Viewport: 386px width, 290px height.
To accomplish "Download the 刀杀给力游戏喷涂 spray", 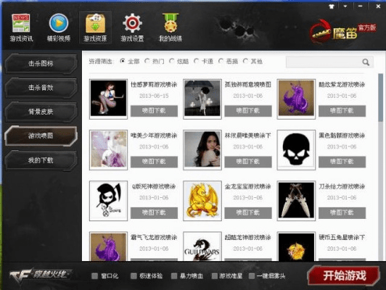I will (x=342, y=212).
